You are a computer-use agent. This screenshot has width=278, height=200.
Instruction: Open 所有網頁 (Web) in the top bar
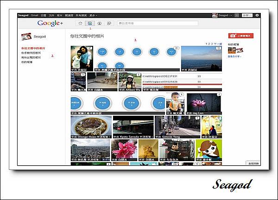81,16
